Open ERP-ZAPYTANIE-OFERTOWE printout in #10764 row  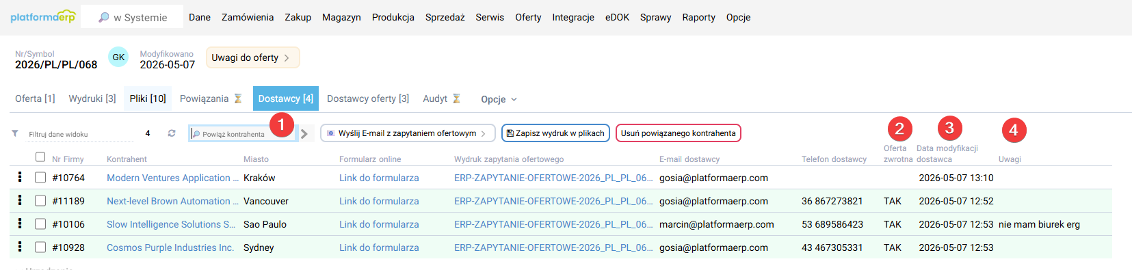point(553,178)
